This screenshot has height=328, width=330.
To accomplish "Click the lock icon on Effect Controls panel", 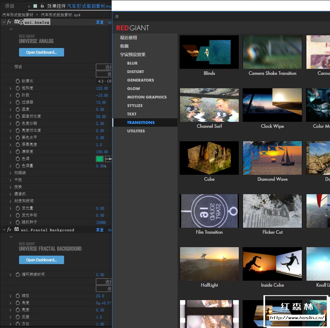I will [42, 6].
